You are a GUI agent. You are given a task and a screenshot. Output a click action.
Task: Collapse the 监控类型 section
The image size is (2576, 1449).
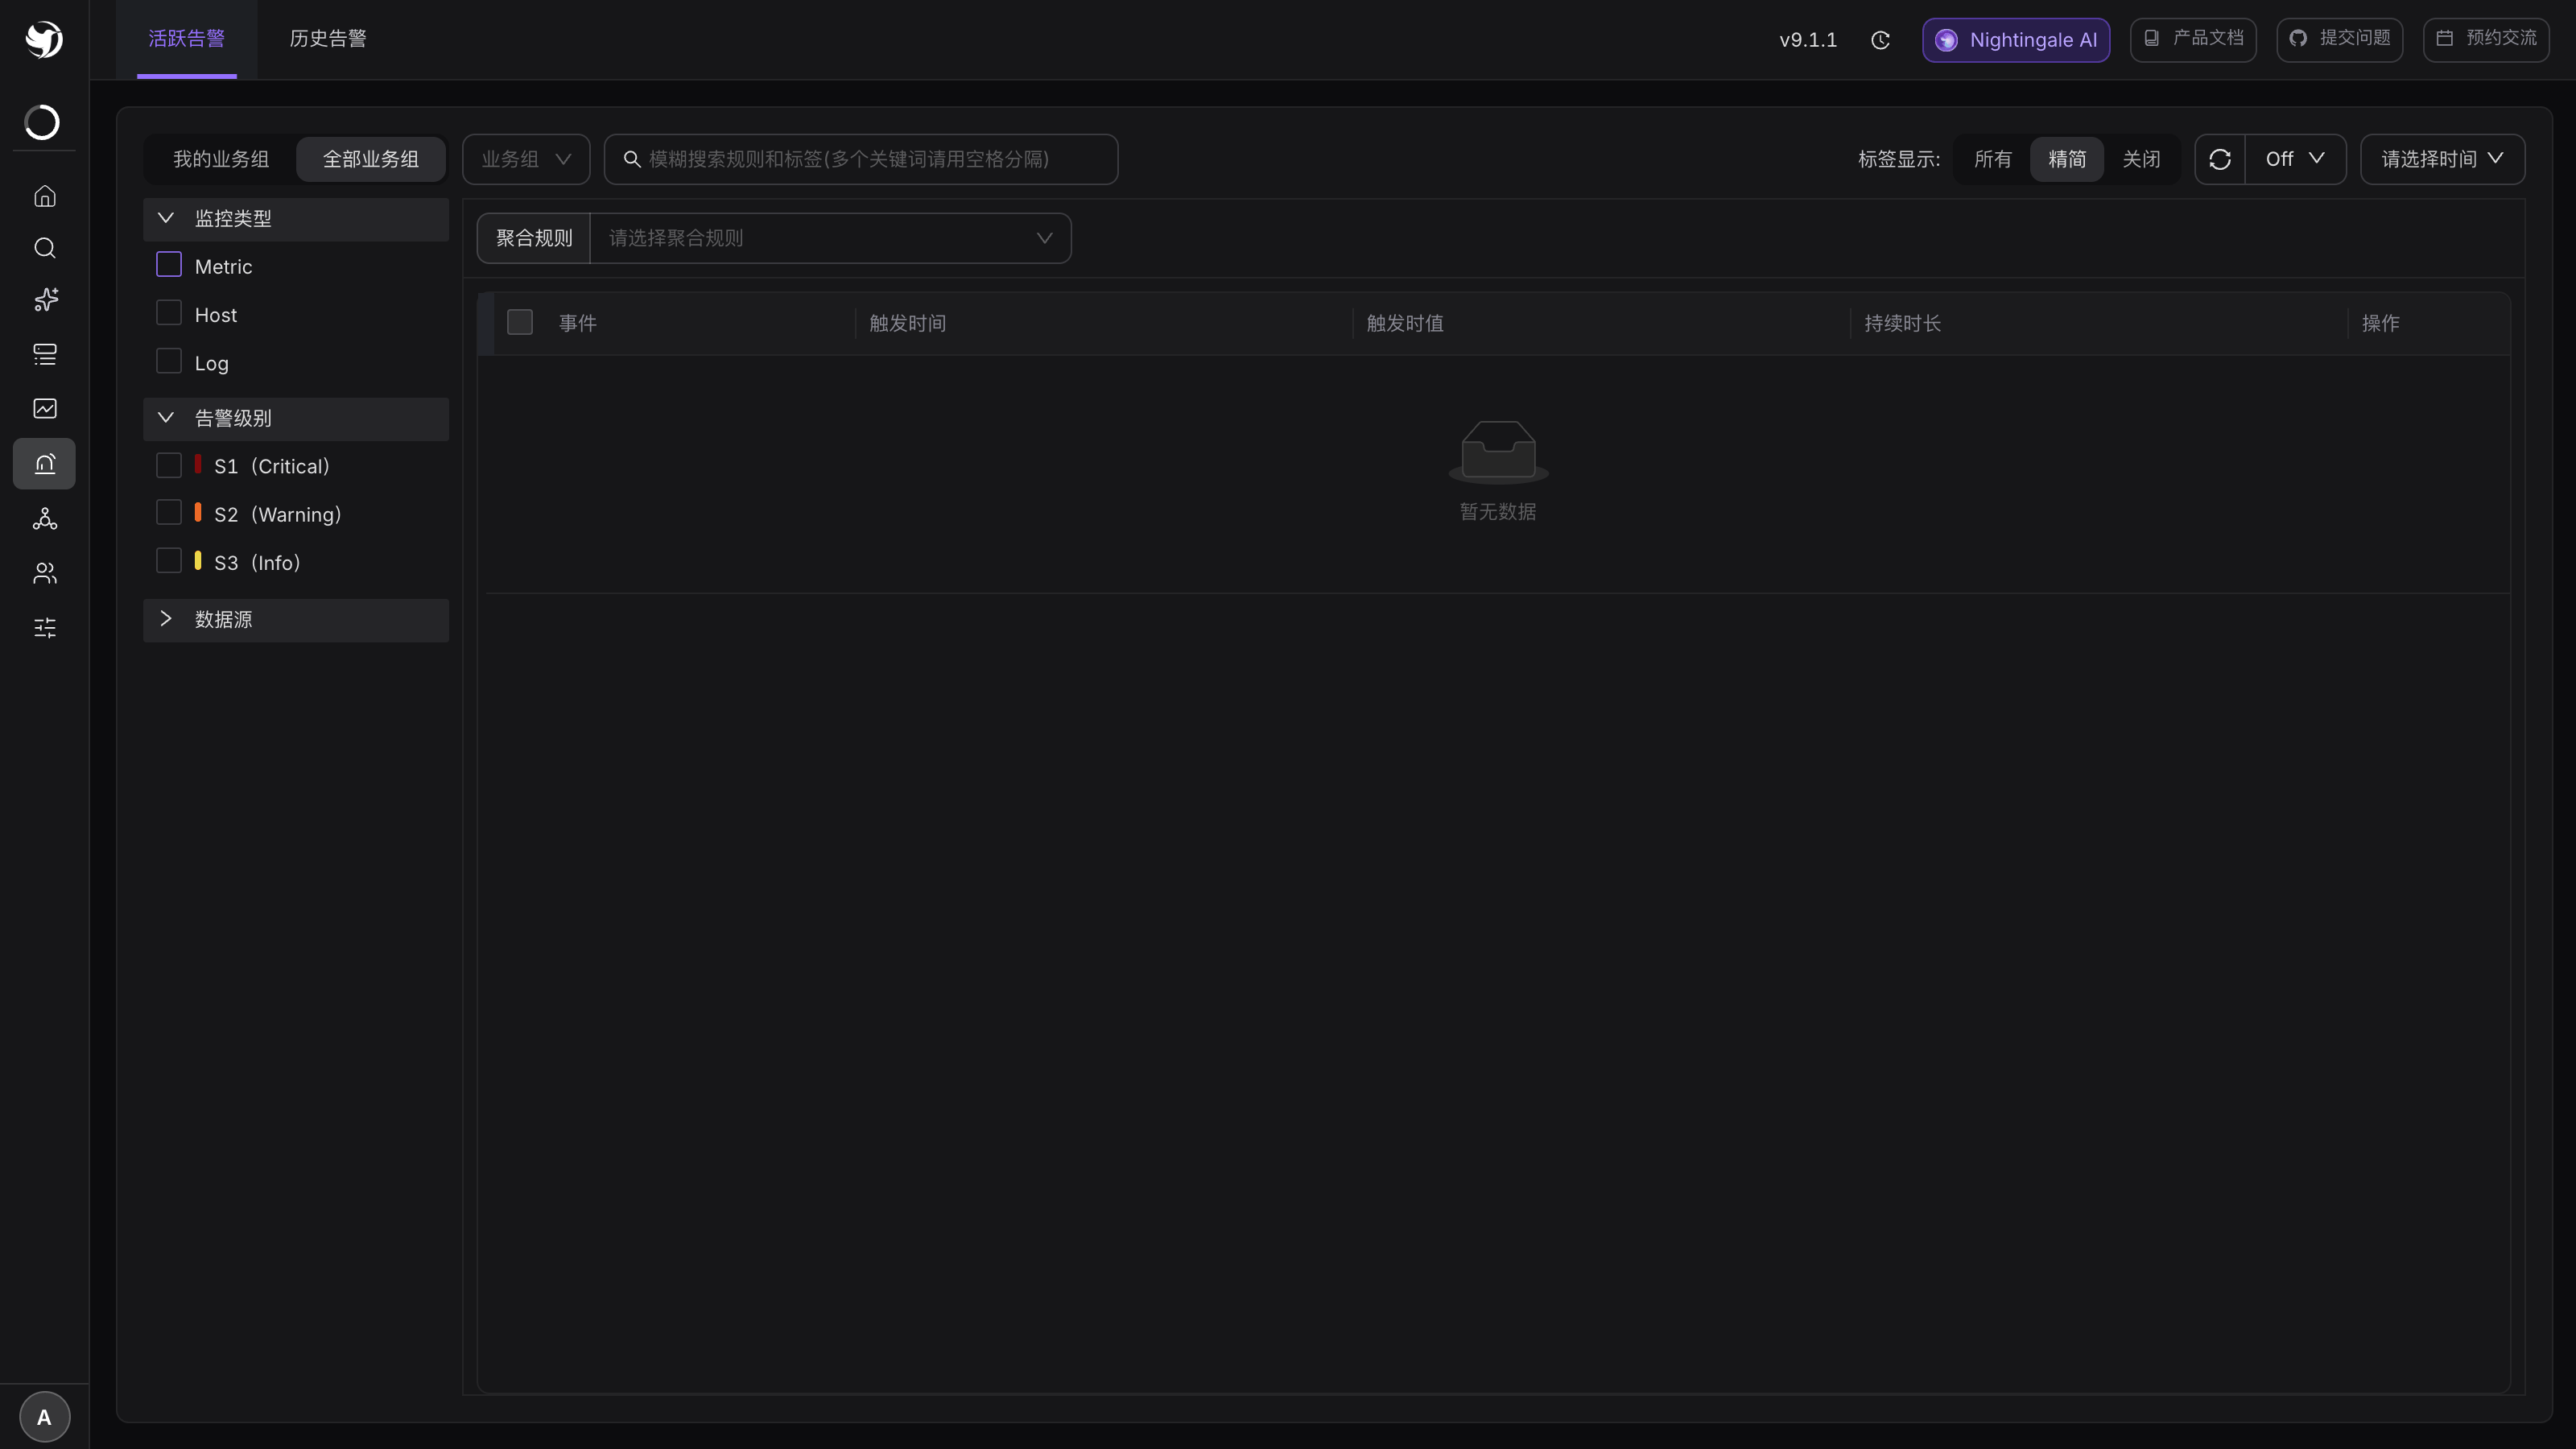296,219
